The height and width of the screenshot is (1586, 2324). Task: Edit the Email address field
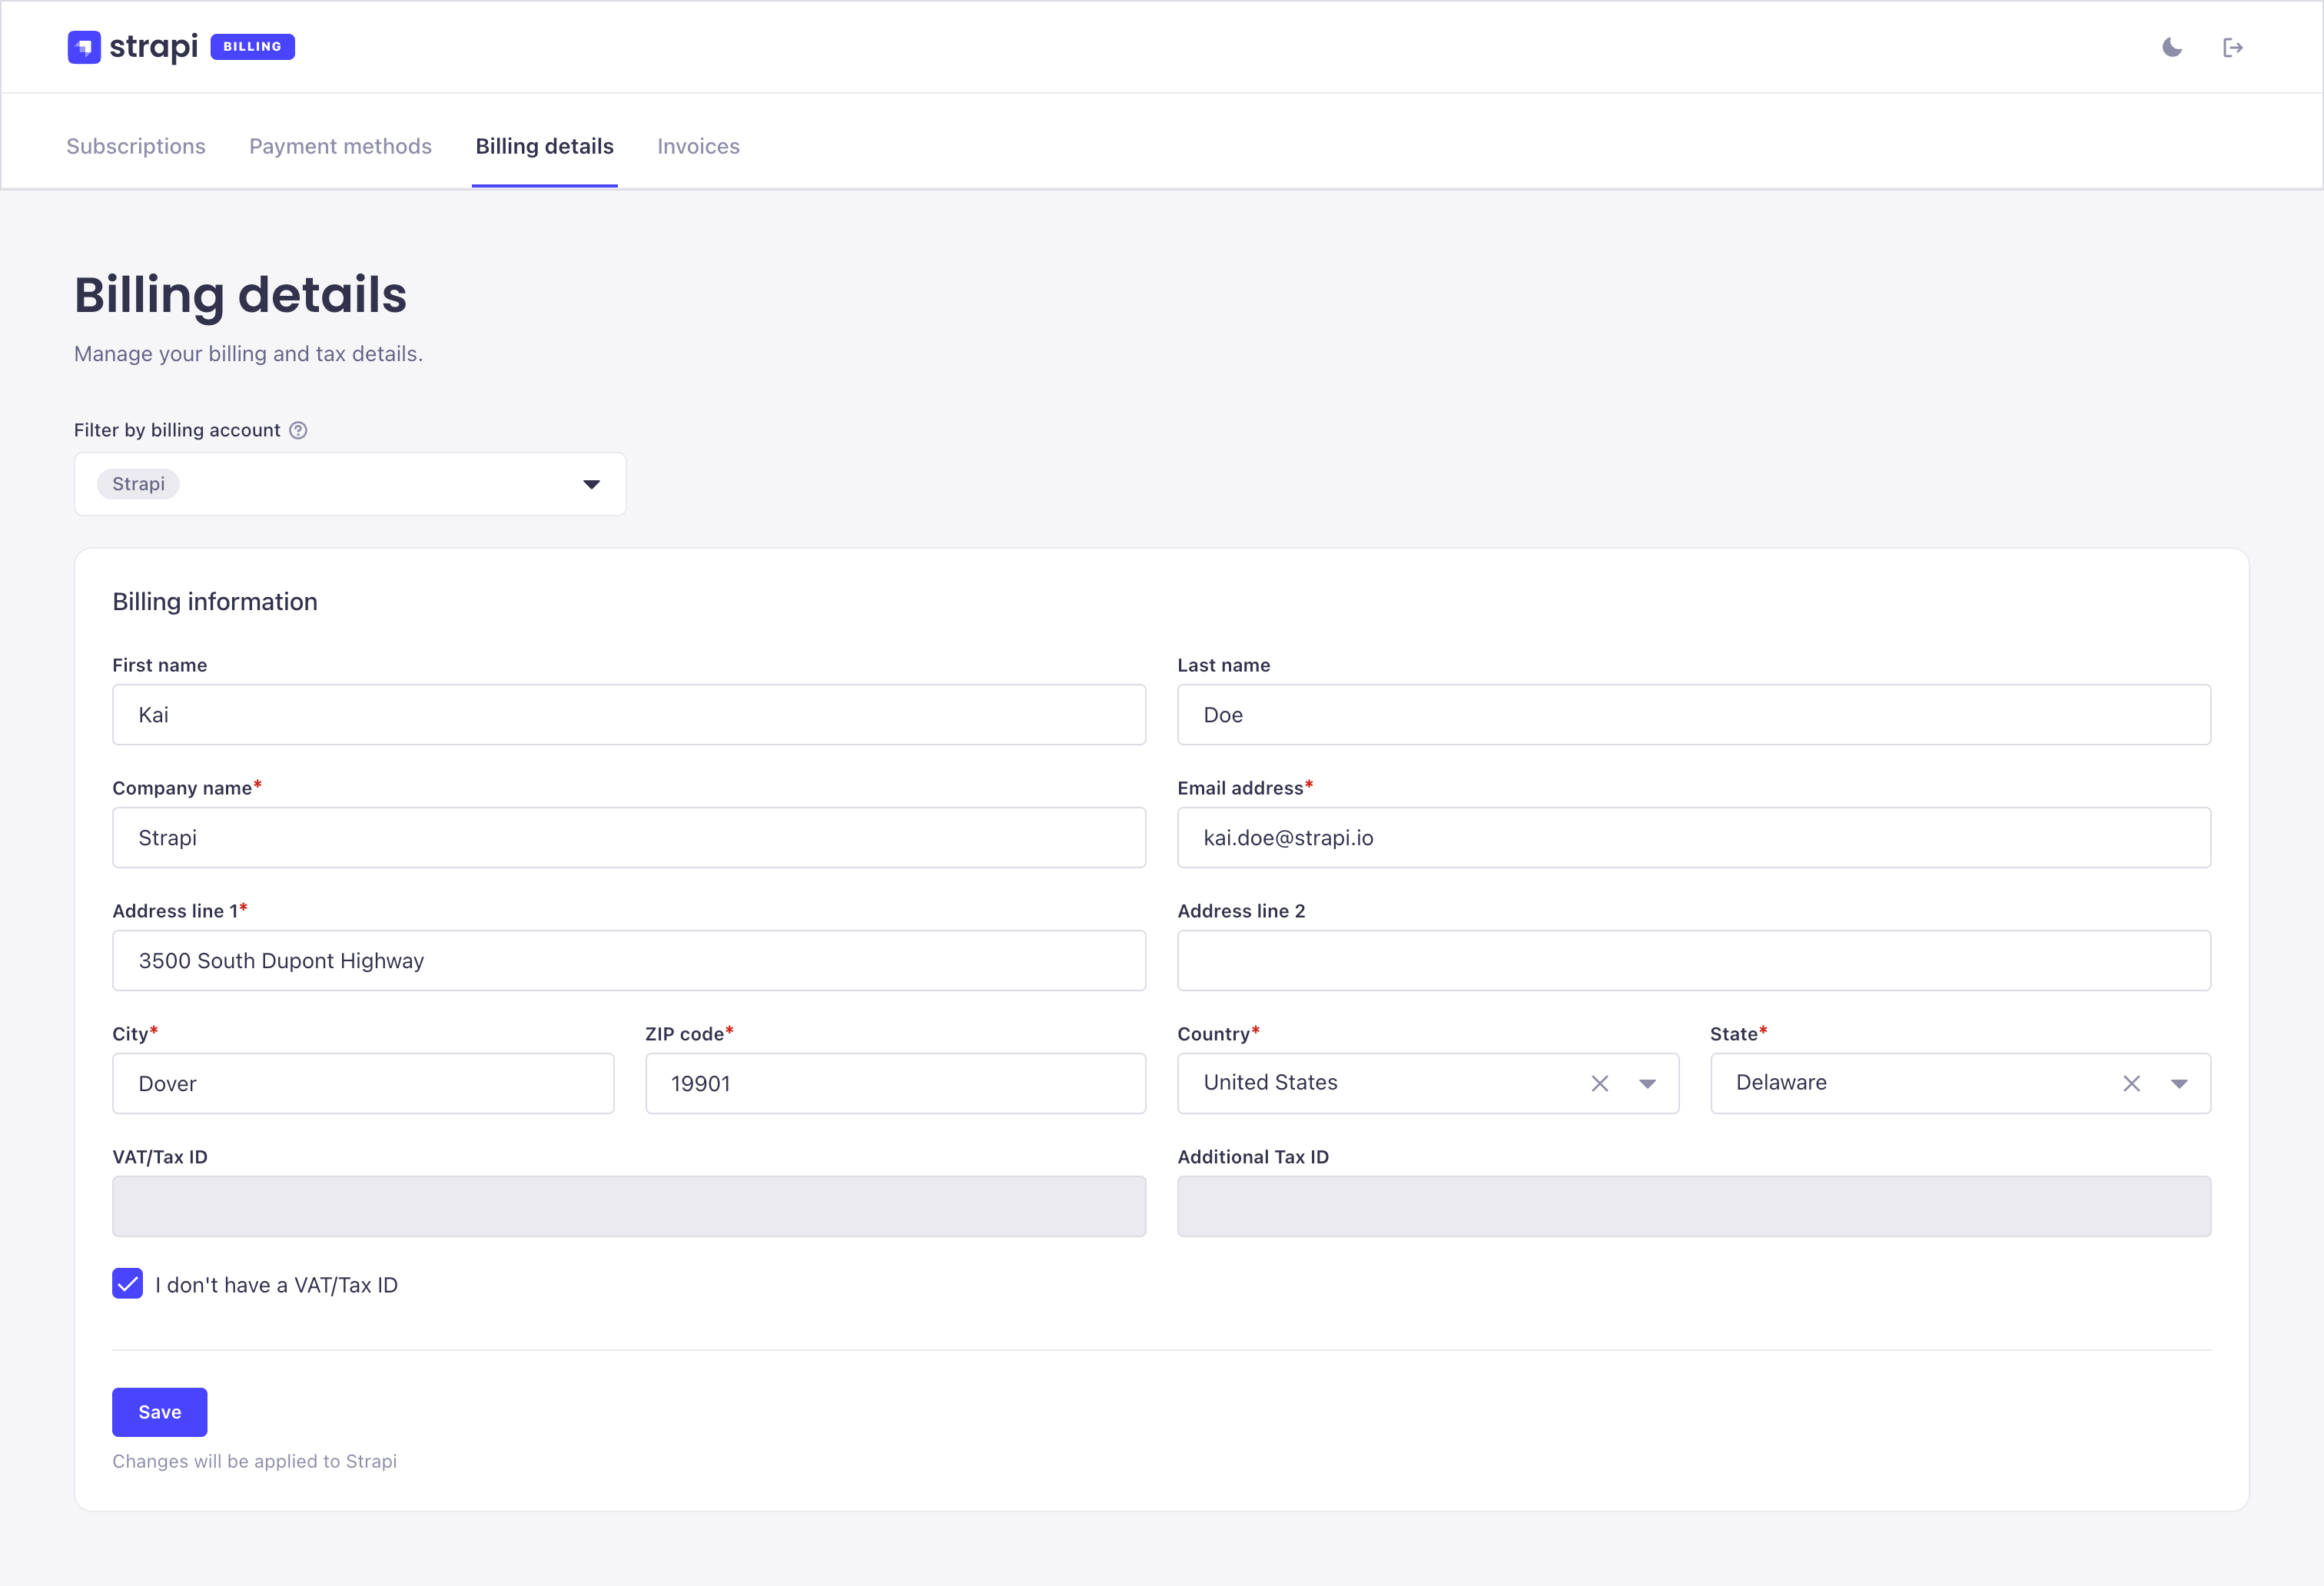click(1694, 838)
